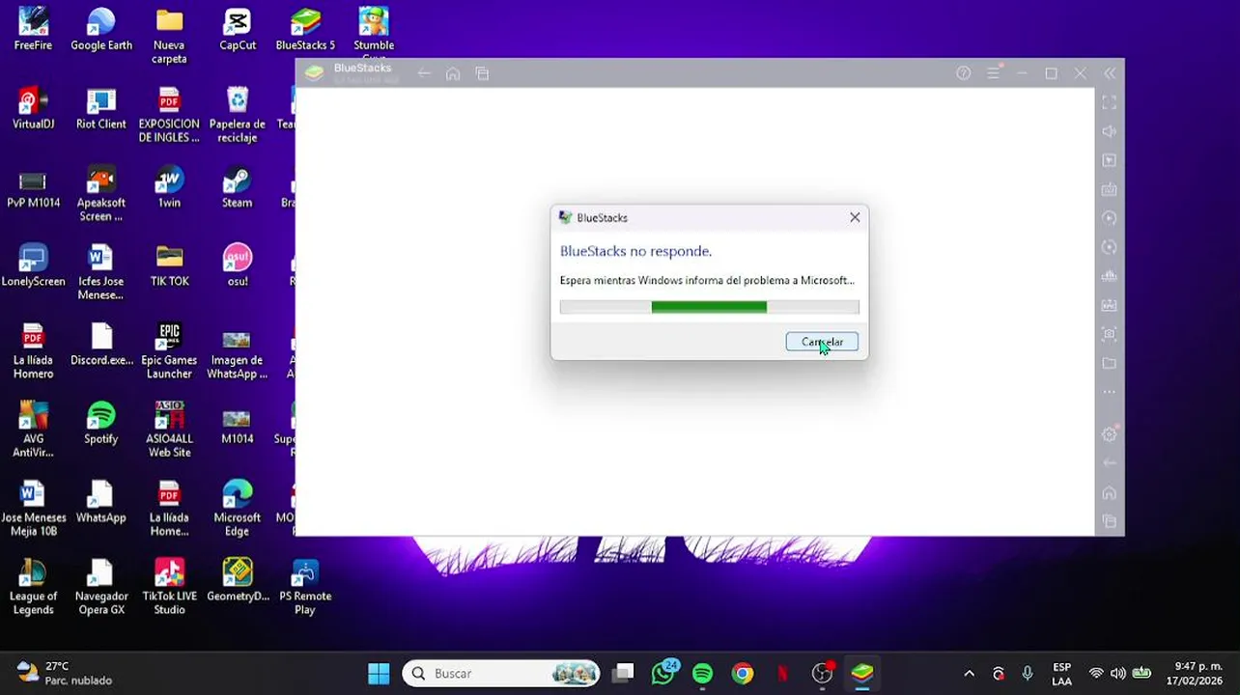Select the Google Earth desktop icon
This screenshot has height=695, width=1240.
pyautogui.click(x=100, y=29)
